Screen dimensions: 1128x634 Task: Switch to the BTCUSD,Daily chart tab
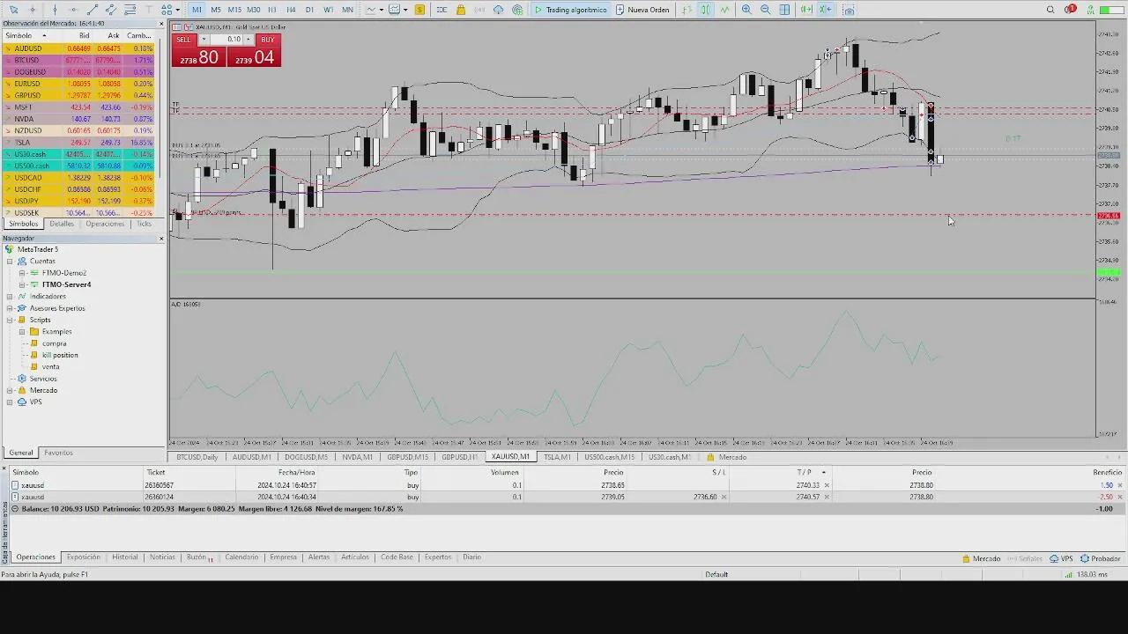[x=197, y=457]
